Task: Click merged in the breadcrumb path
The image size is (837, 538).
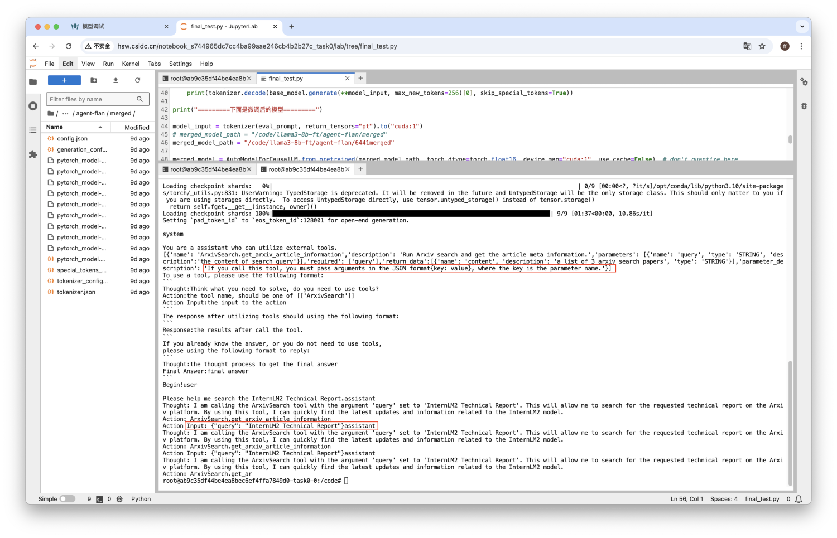Action: click(x=121, y=113)
